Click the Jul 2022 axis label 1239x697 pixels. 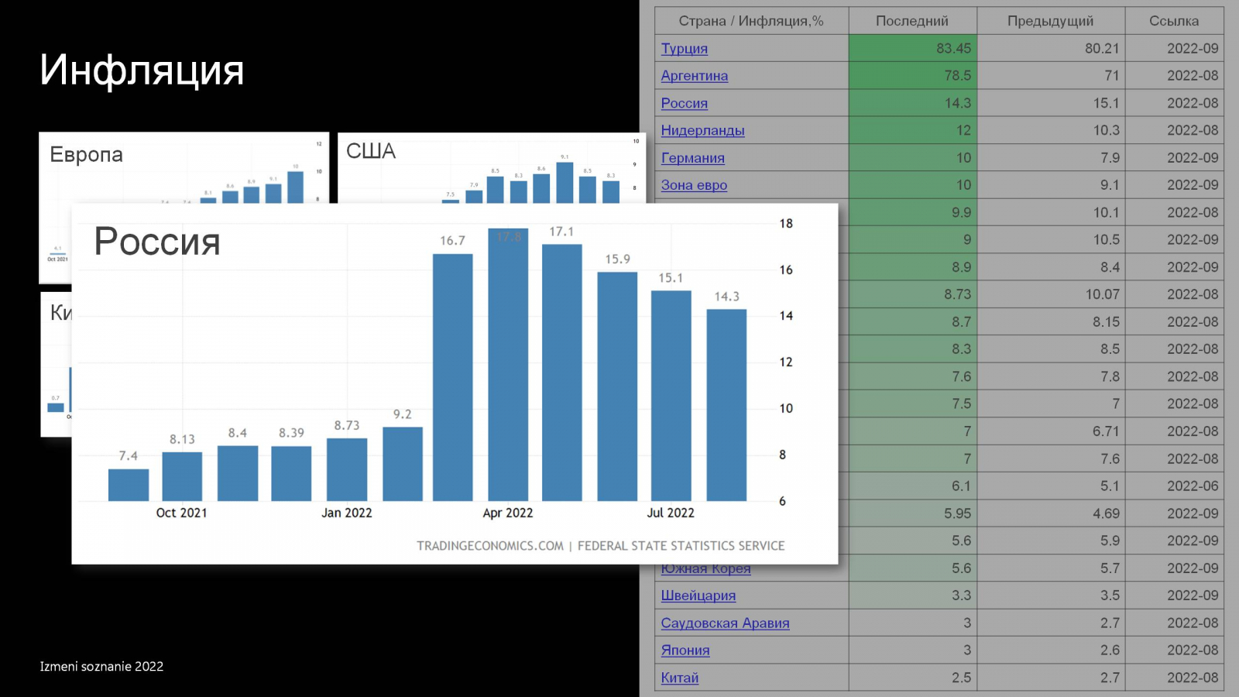point(671,513)
